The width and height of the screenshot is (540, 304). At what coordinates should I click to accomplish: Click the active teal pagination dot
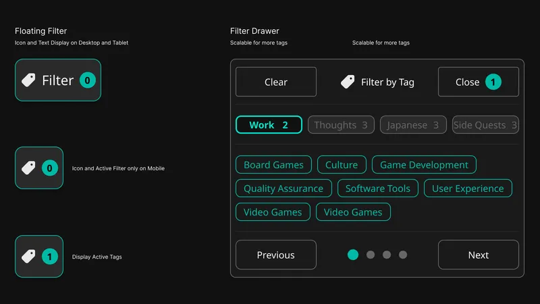click(353, 255)
